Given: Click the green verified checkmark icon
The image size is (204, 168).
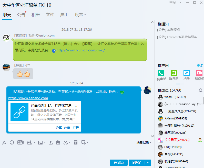Looking at the screenshot, I should pyautogui.click(x=122, y=93).
